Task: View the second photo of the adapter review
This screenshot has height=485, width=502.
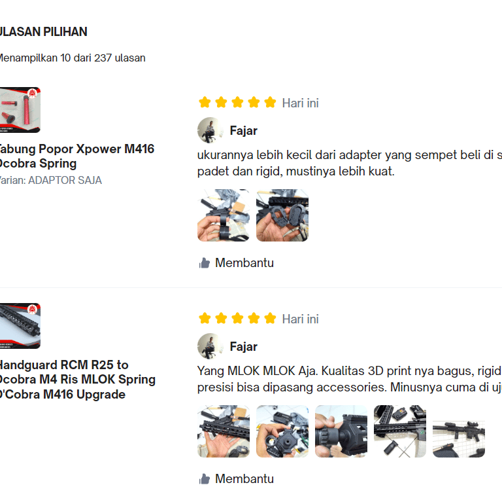Action: point(282,215)
